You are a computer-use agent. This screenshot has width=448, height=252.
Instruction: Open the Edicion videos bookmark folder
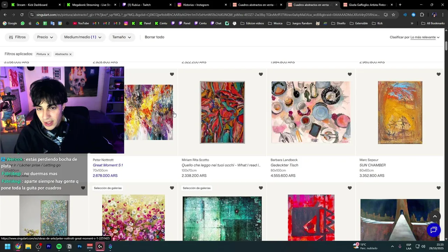click(252, 23)
